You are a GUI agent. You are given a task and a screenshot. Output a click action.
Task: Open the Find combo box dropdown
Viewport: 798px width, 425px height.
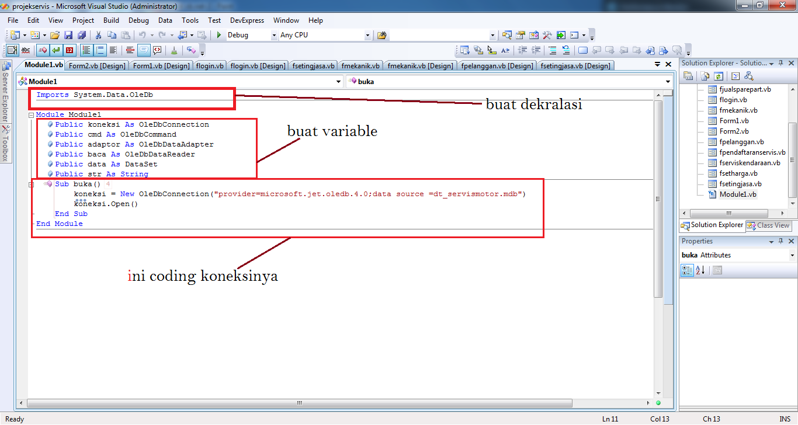point(492,35)
